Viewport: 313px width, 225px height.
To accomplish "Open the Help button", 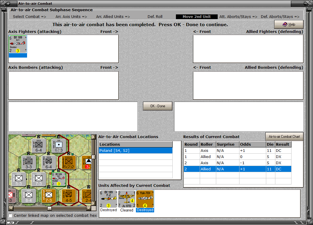I will tap(289, 24).
